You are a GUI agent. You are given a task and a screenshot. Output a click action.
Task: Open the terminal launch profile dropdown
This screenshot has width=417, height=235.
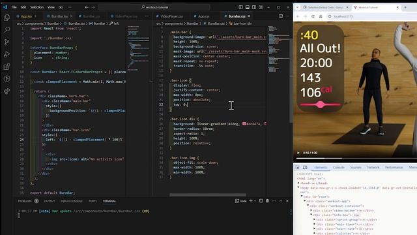(255, 201)
